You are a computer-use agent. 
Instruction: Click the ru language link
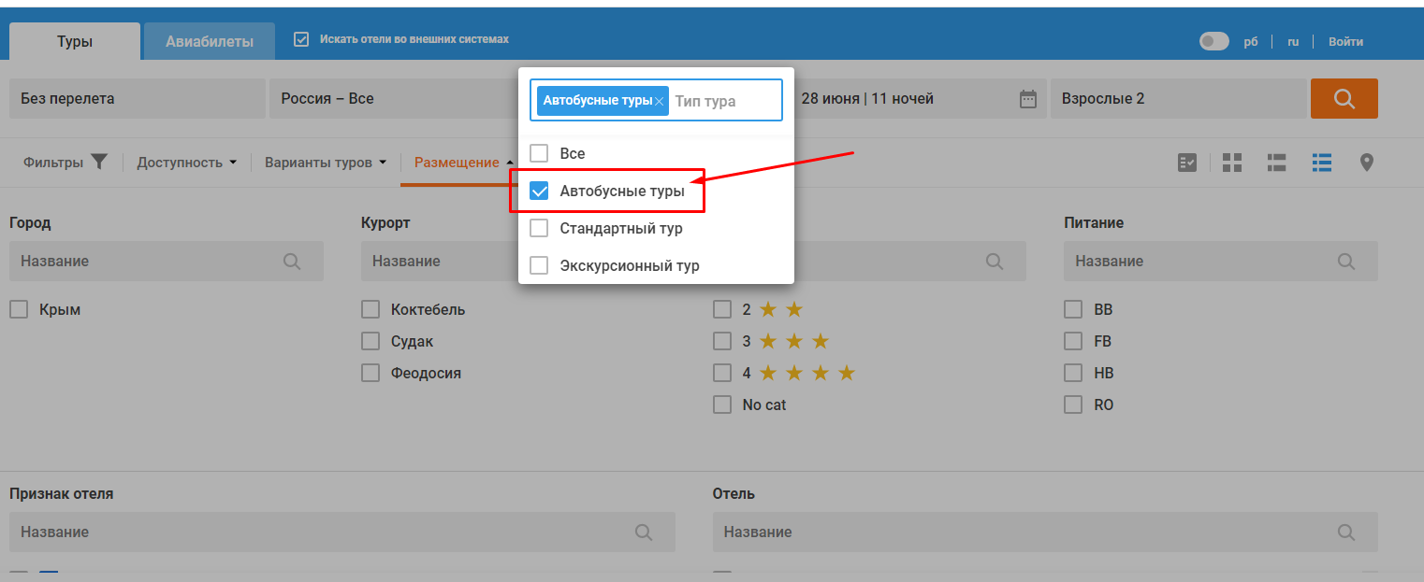[x=1293, y=42]
